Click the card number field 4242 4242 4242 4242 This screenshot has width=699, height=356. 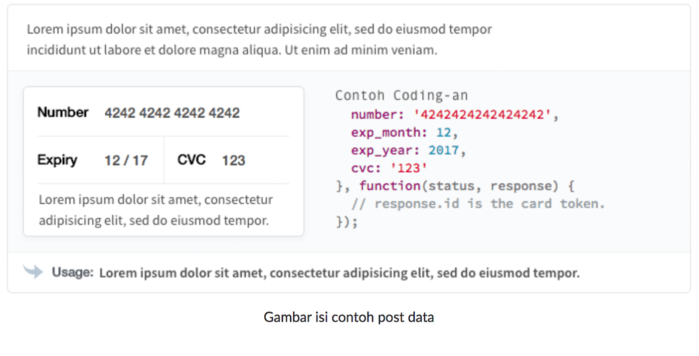click(x=172, y=113)
